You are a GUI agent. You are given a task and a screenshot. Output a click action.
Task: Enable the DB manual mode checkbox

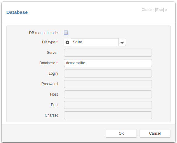click(x=66, y=33)
